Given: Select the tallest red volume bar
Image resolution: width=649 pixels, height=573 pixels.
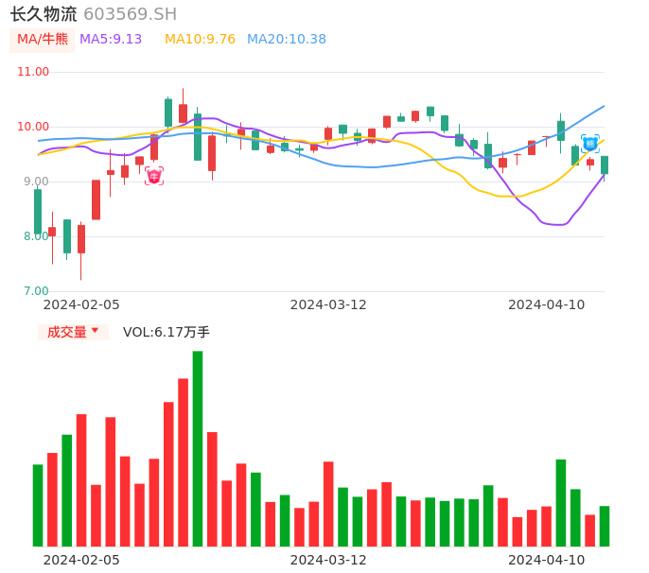Looking at the screenshot, I should [184, 461].
